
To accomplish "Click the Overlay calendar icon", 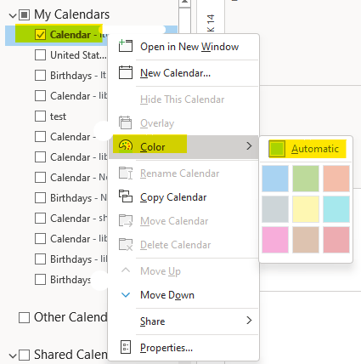I will (x=125, y=122).
